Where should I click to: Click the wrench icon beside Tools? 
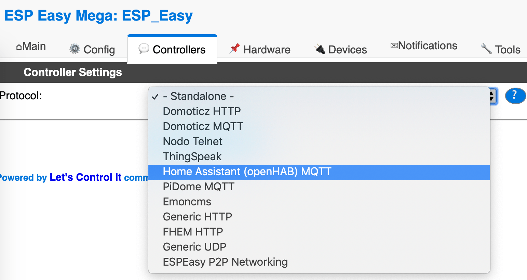(x=486, y=49)
